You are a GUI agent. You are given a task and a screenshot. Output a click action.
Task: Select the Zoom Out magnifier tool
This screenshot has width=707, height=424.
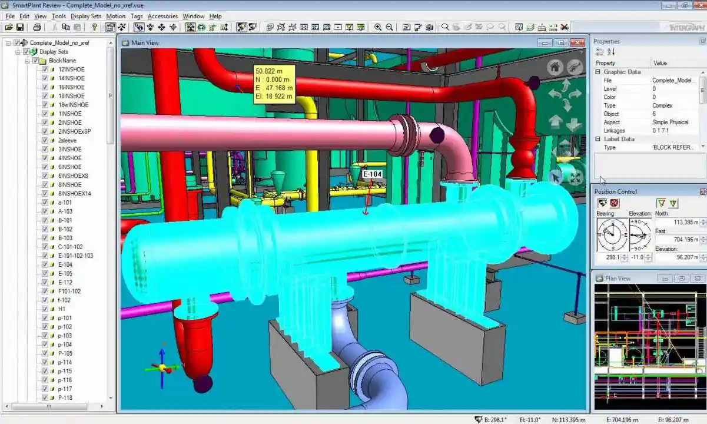390,26
